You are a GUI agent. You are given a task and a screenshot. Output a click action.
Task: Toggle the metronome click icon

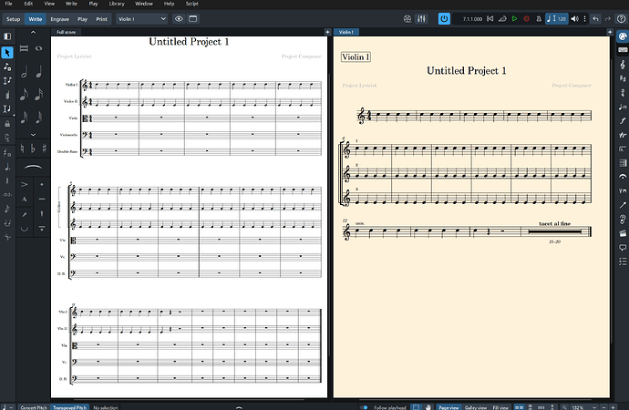(x=540, y=18)
